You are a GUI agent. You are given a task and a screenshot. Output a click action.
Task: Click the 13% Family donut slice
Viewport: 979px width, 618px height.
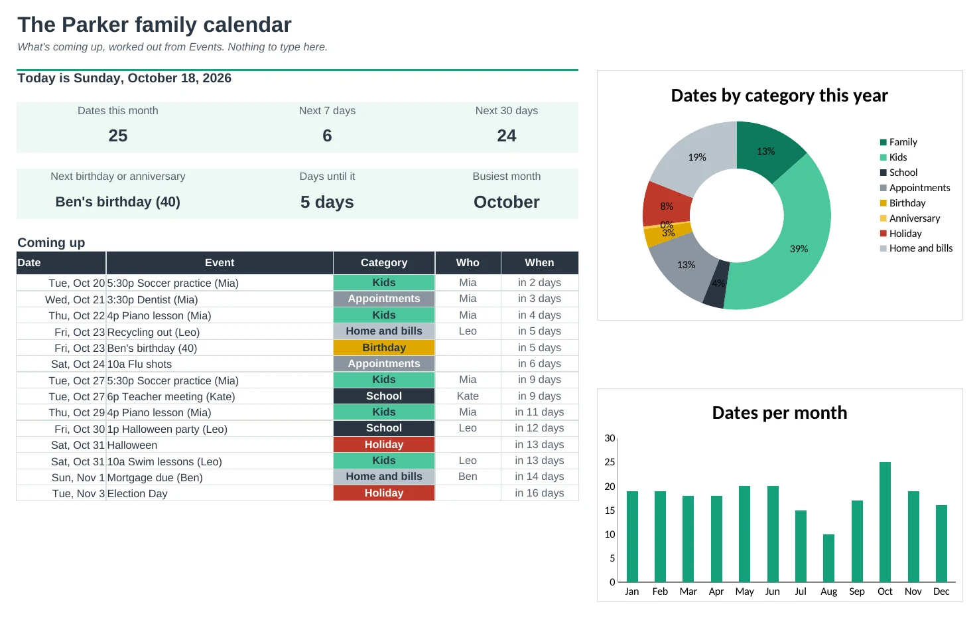point(766,151)
